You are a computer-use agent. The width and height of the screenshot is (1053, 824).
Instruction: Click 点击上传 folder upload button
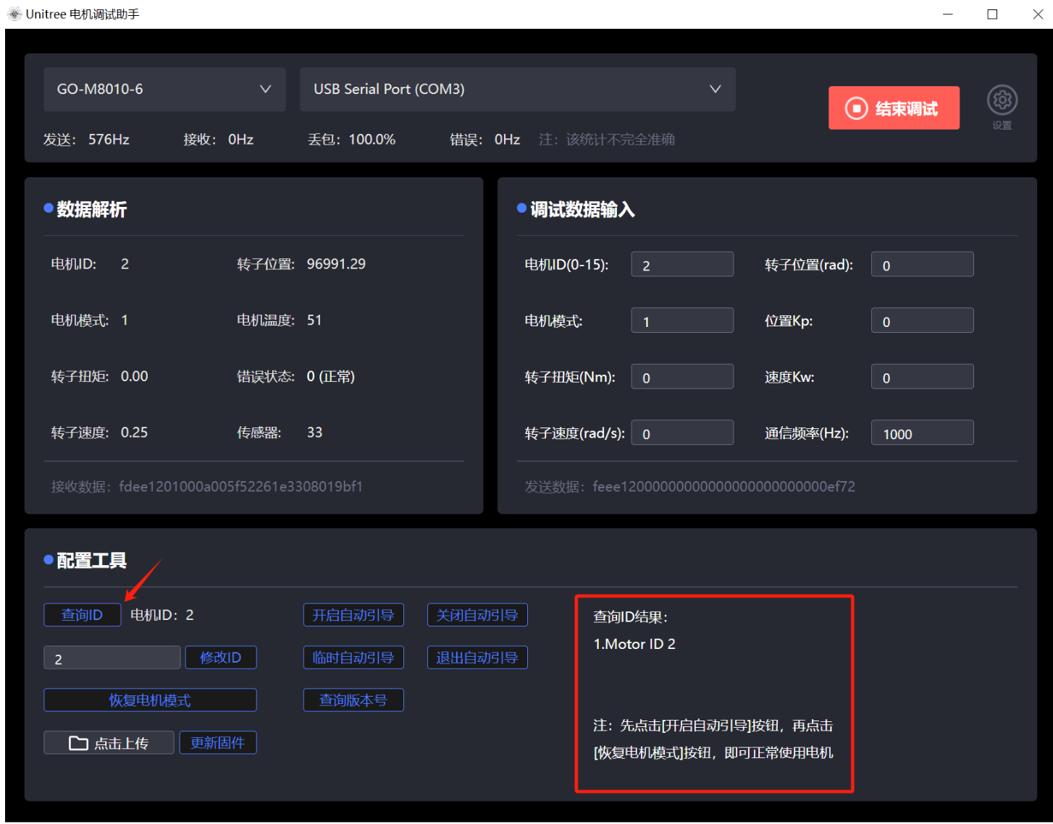[x=109, y=743]
